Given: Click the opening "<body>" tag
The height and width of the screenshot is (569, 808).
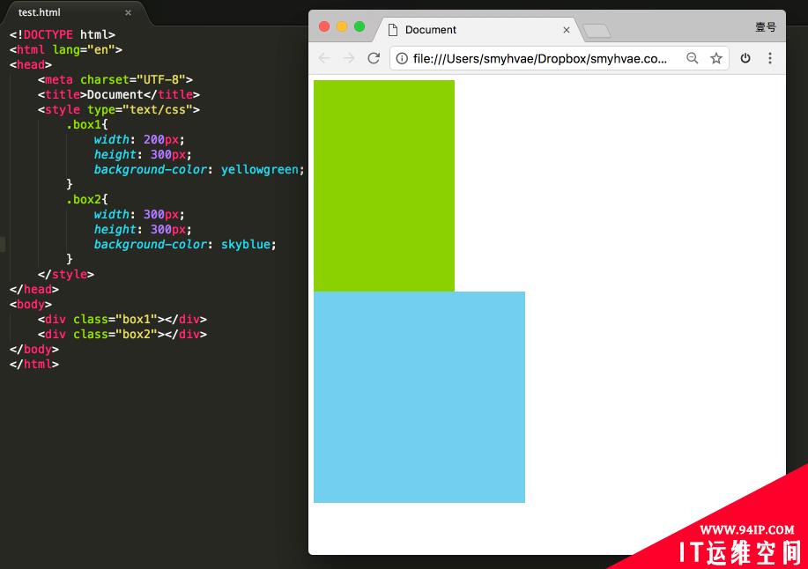Looking at the screenshot, I should pos(31,304).
